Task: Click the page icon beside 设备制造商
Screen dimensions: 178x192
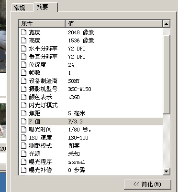Action: pos(23,81)
